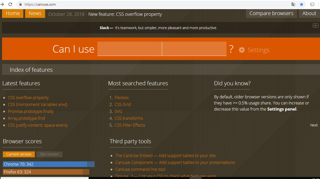Viewport: 320px width, 179px height.
Task: Click the left Can I use search field
Action: tap(129, 49)
